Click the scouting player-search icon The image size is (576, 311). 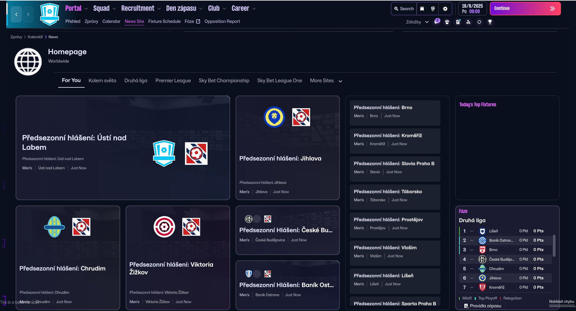[x=468, y=22]
